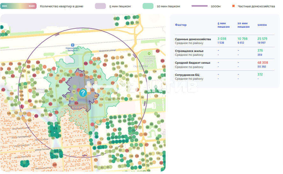Select the building marker labeled 223
This screenshot has height=174, width=283.
(x=54, y=165)
